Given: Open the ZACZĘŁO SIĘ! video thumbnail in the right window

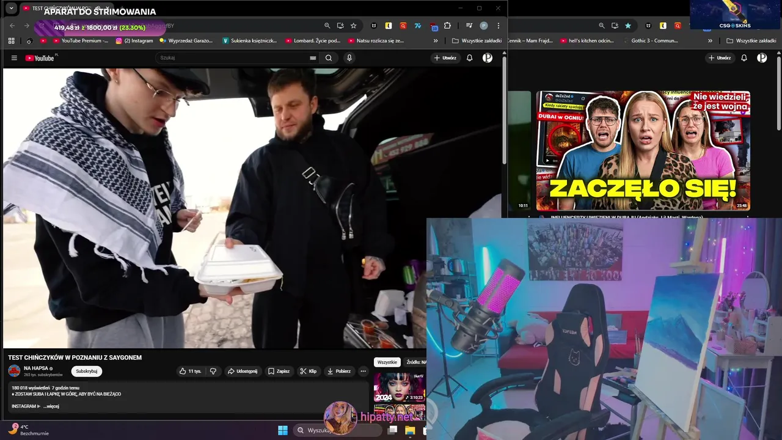Looking at the screenshot, I should pyautogui.click(x=643, y=150).
